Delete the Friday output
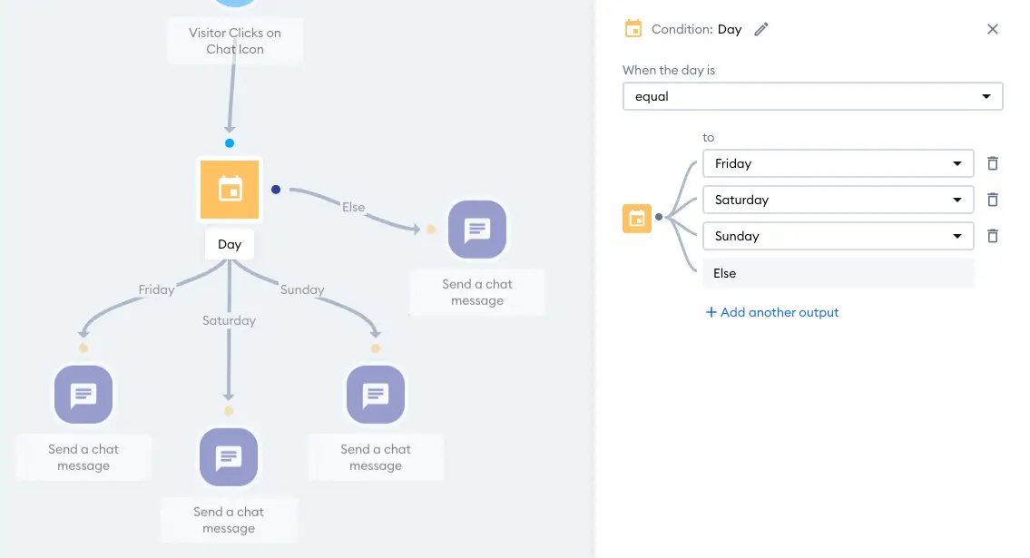This screenshot has width=1030, height=558. click(x=993, y=163)
